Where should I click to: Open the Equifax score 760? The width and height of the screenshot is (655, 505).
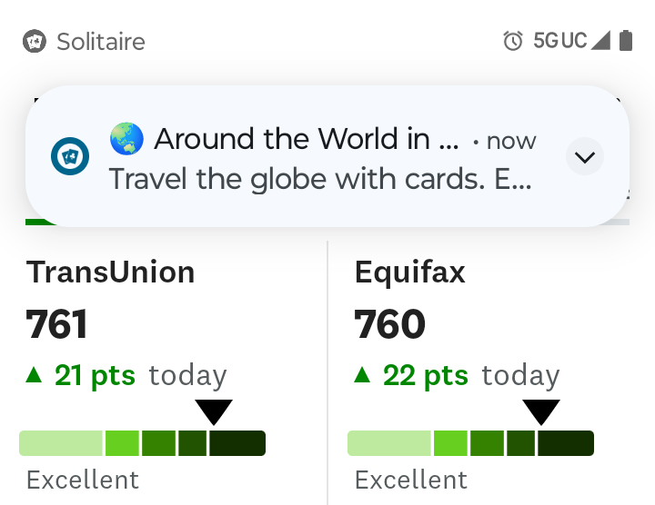(x=390, y=324)
